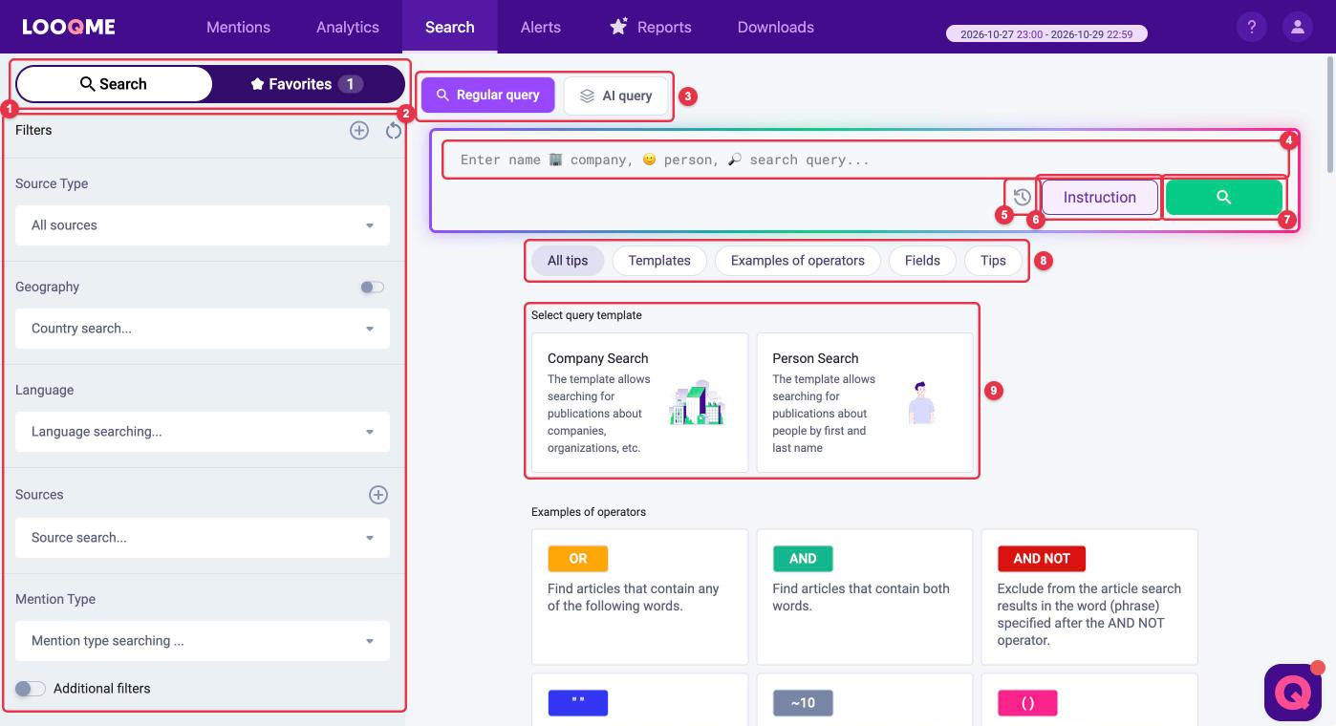Click the Reports star icon
Viewport: 1336px width, 726px height.
pyautogui.click(x=618, y=26)
